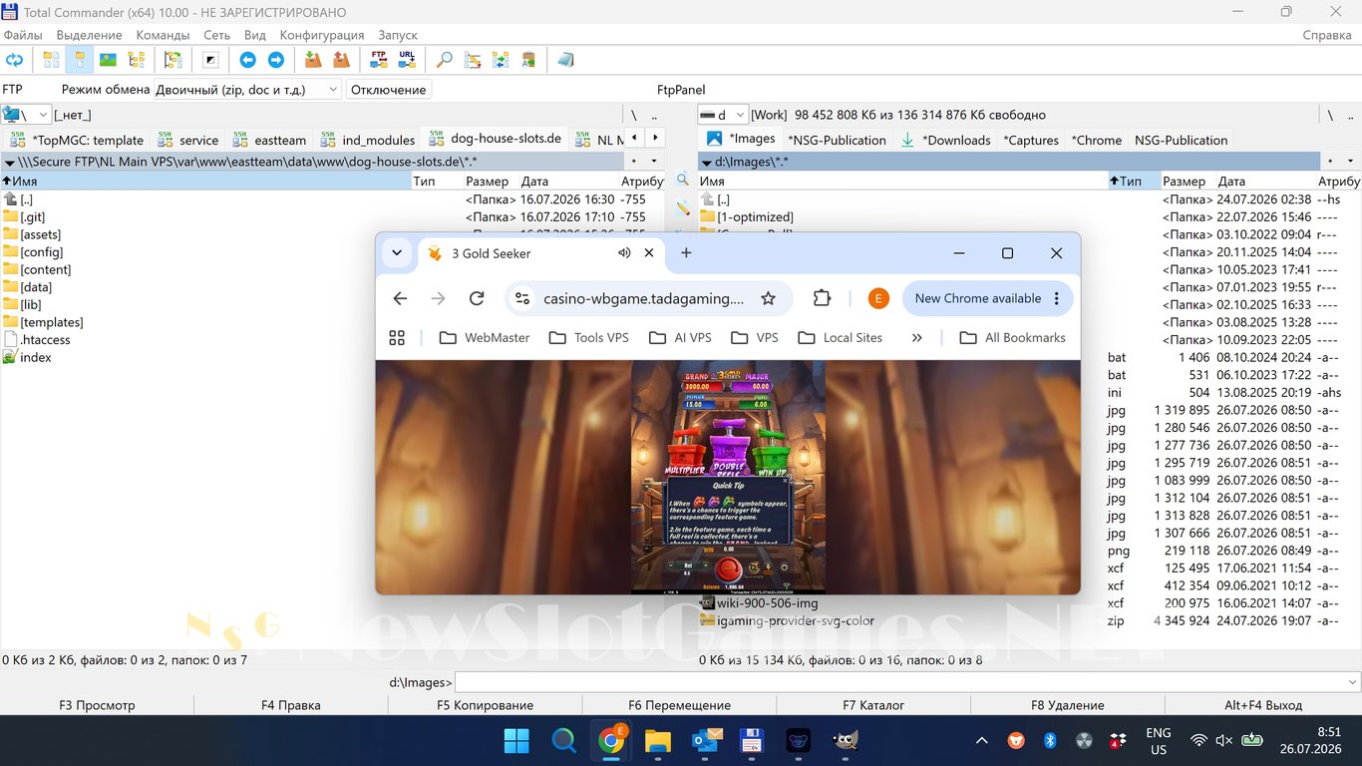Bookmark this page with Chrome star icon
Screen dimensions: 1362x766
(x=768, y=298)
